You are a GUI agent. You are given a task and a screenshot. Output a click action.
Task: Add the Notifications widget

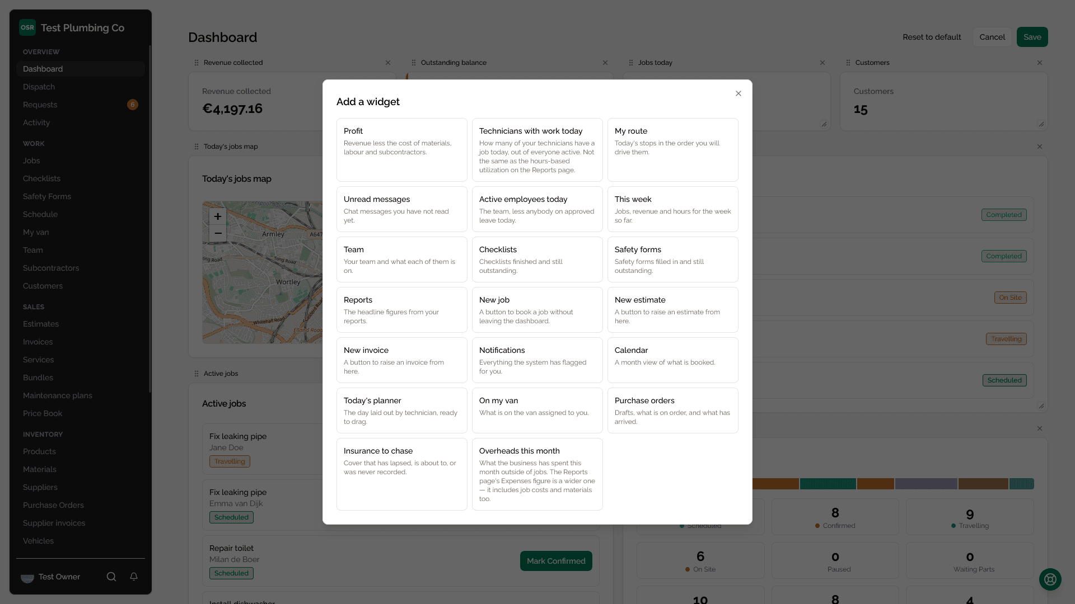coord(537,360)
